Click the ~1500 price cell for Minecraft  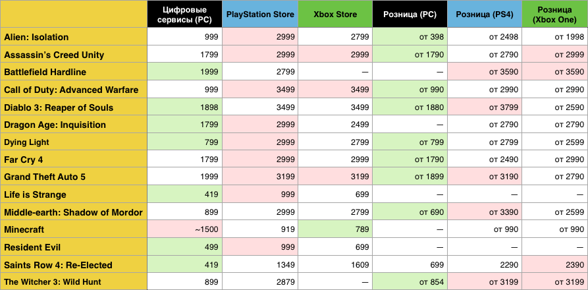point(184,230)
